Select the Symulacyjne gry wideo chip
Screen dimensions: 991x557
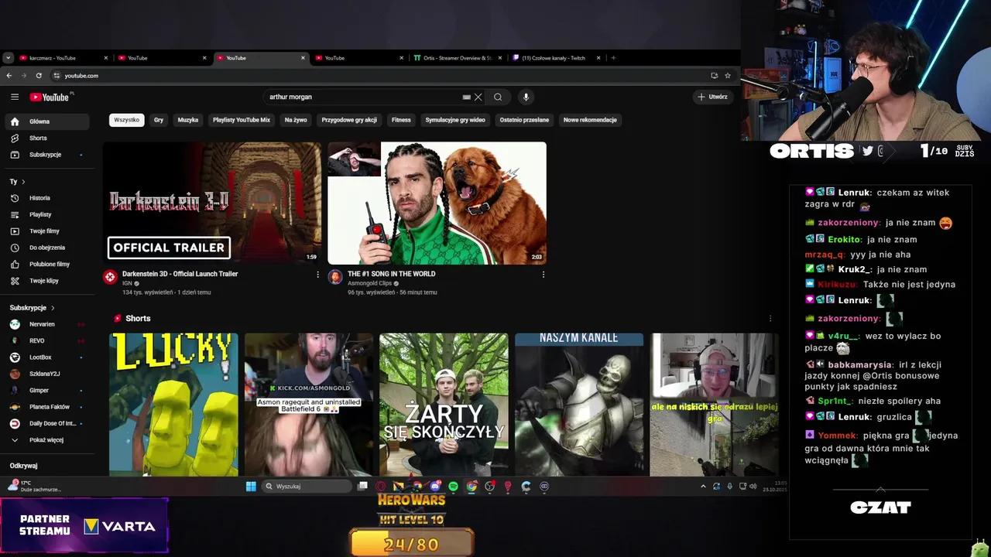455,120
